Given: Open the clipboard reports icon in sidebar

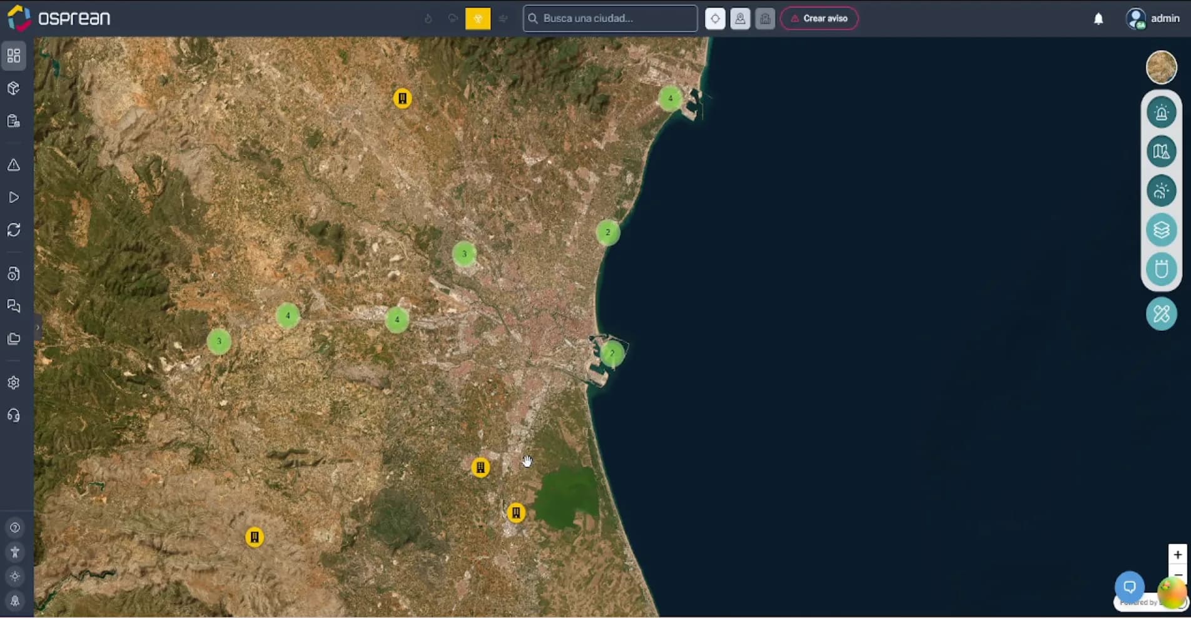Looking at the screenshot, I should pyautogui.click(x=14, y=121).
